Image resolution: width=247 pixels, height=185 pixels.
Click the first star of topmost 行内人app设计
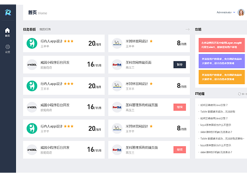[65, 41]
